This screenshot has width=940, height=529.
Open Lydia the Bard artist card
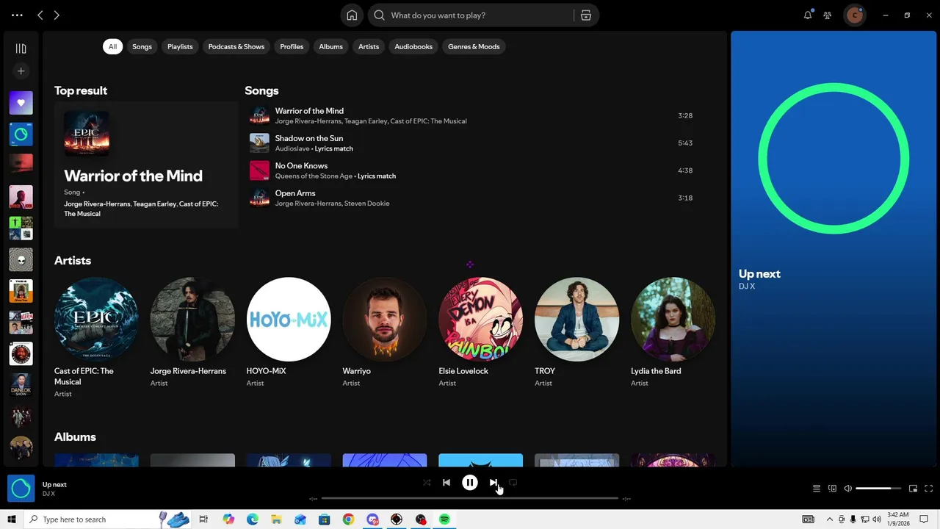(673, 332)
